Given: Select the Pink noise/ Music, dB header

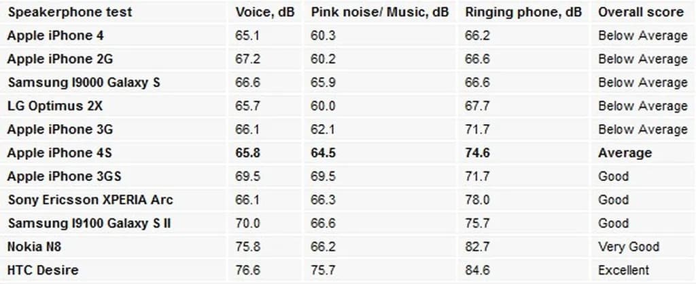Looking at the screenshot, I should pos(380,12).
